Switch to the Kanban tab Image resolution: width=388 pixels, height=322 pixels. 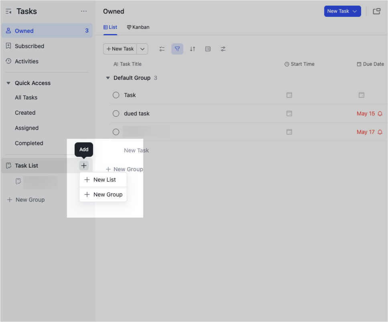[x=138, y=27]
